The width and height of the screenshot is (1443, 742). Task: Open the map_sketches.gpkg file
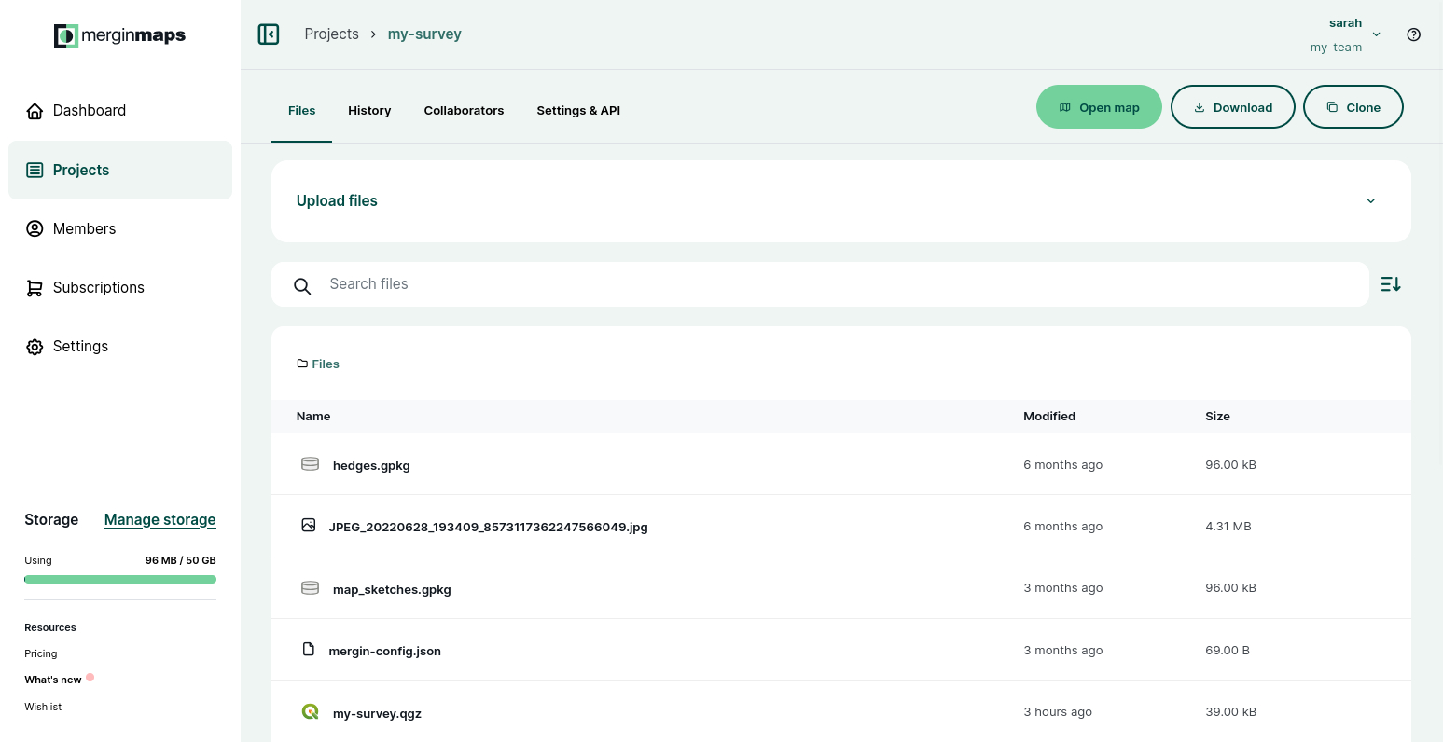(392, 590)
